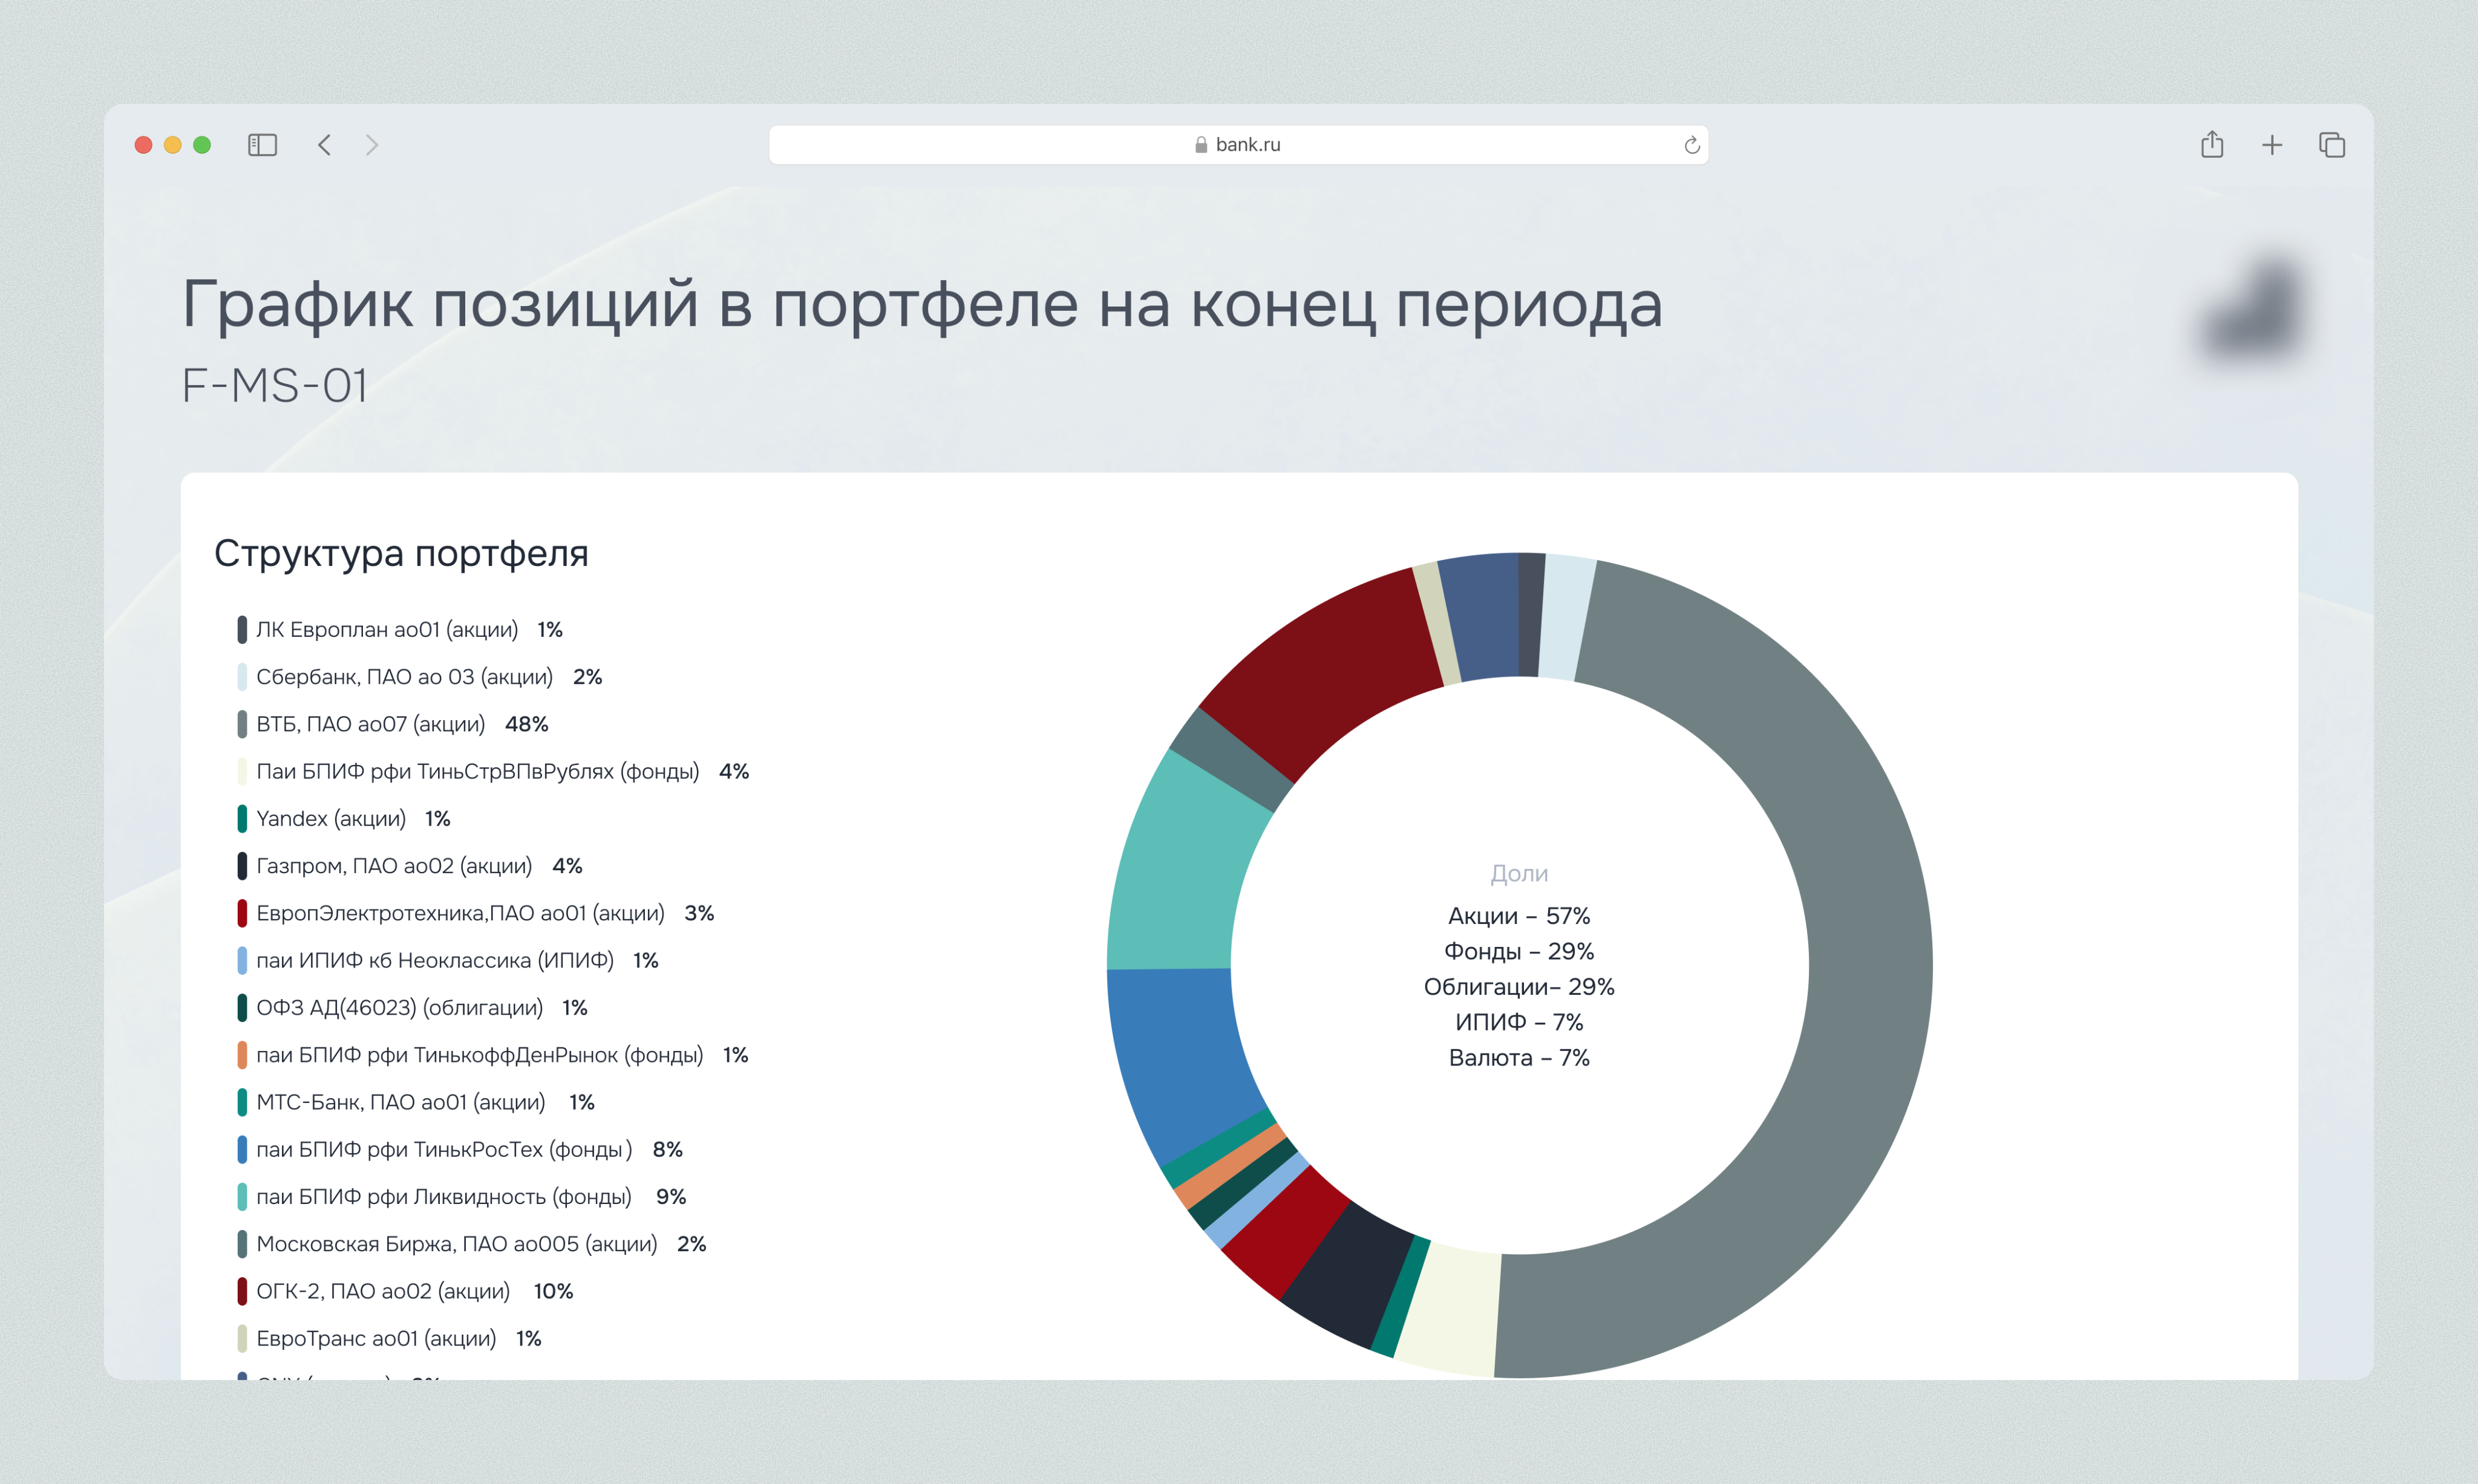Viewport: 2478px width, 1484px height.
Task: Go forward with the right arrow
Action: pos(372,145)
